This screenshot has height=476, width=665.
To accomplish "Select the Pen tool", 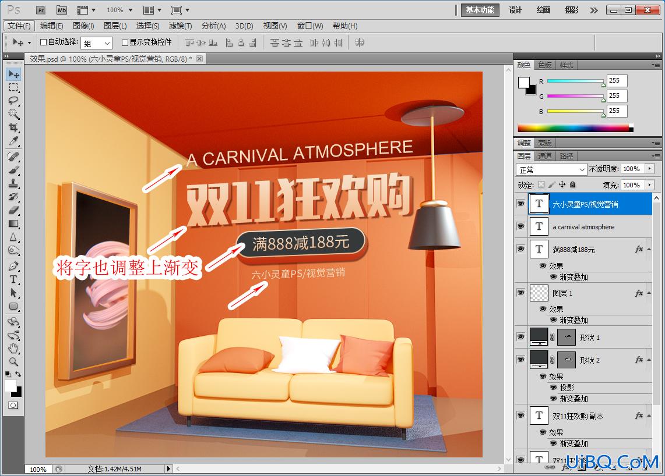I will coord(13,266).
